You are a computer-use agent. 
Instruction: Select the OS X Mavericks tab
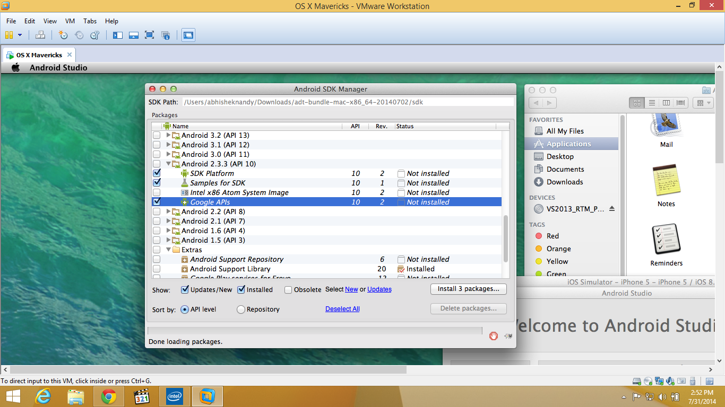tap(39, 55)
